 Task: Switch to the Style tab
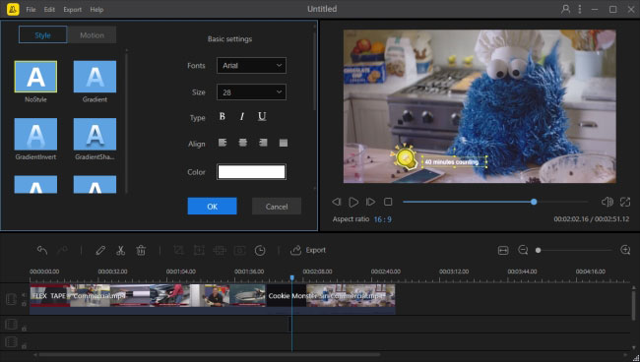point(43,35)
